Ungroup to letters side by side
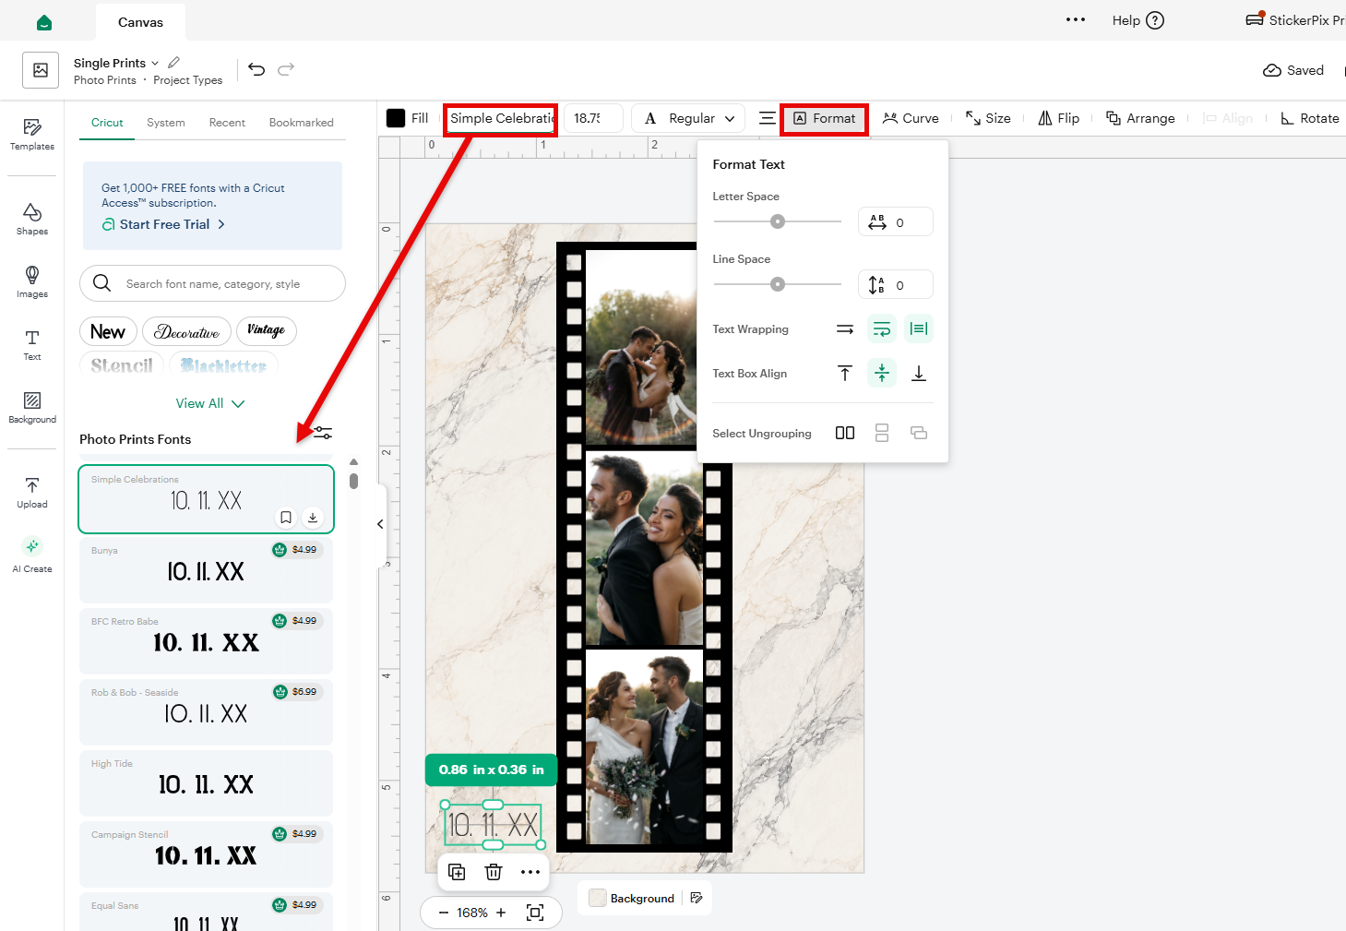The image size is (1346, 931). pyautogui.click(x=845, y=433)
